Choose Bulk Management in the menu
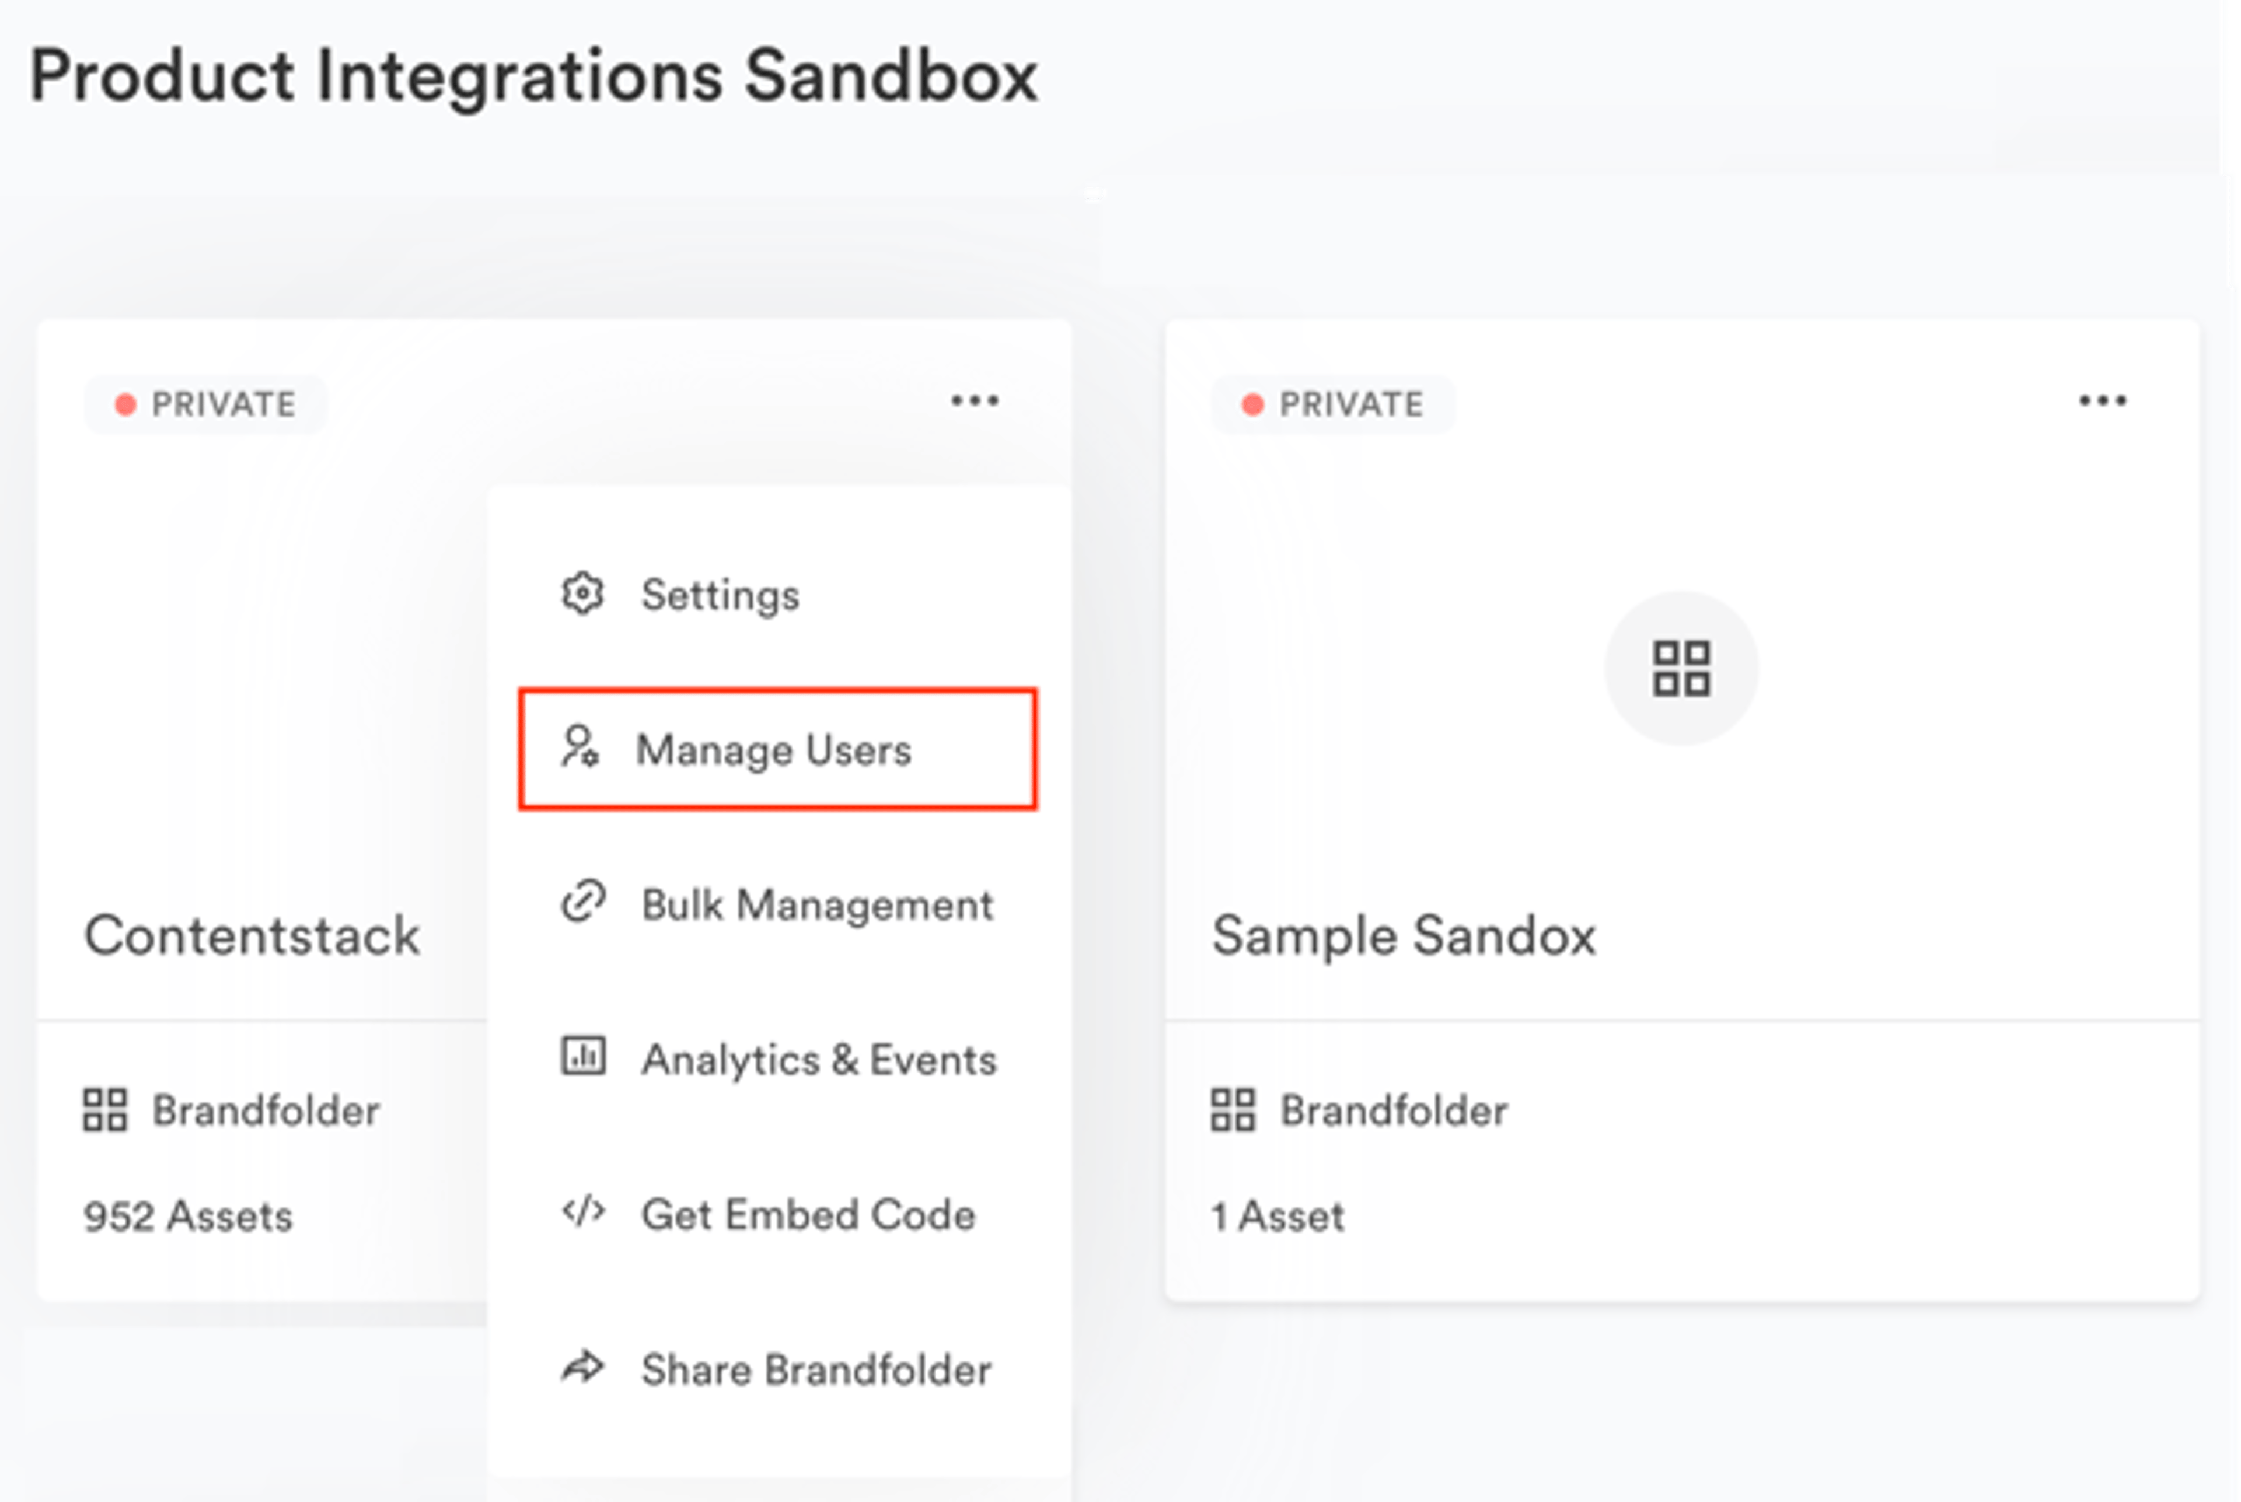The width and height of the screenshot is (2241, 1502). pyautogui.click(x=778, y=904)
